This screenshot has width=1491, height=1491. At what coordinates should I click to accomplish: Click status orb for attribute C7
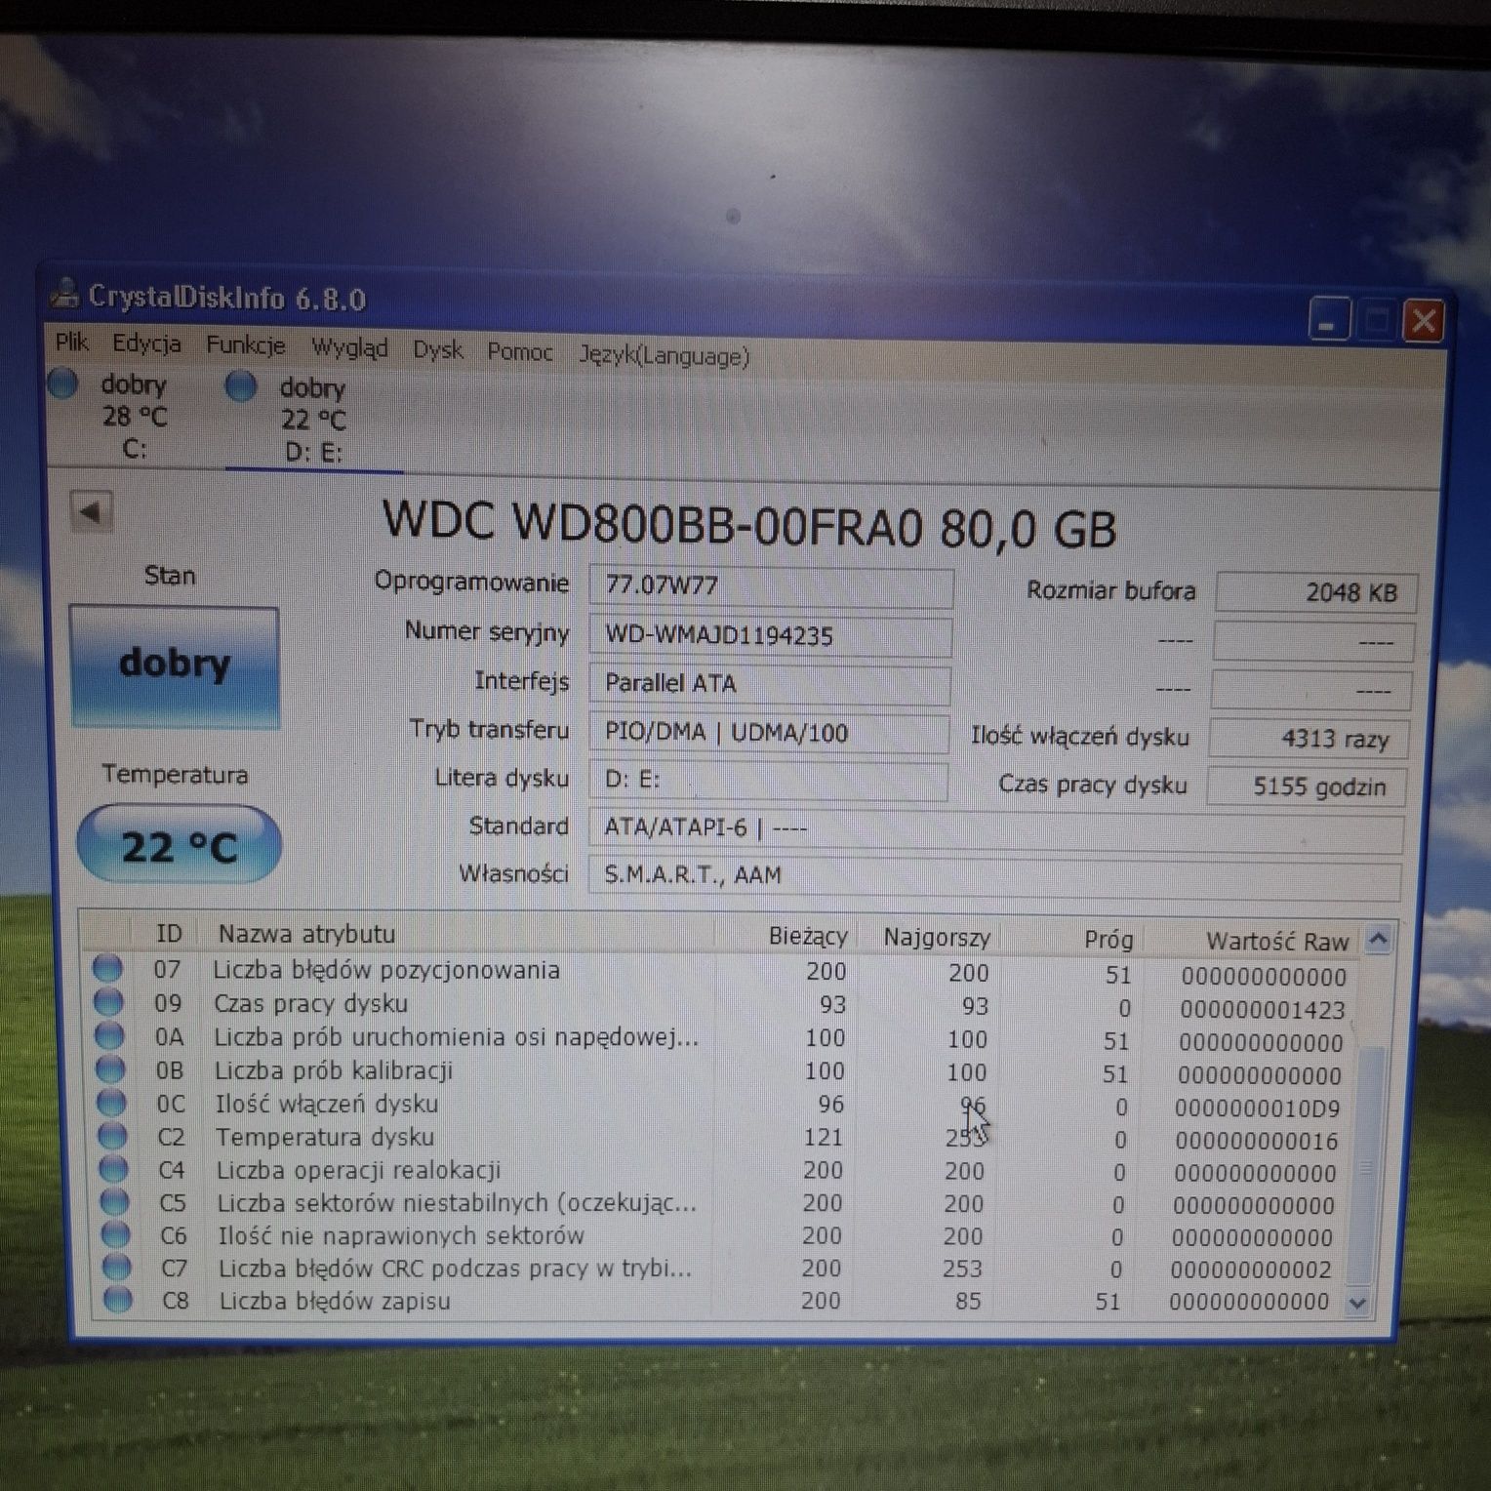[x=116, y=1267]
